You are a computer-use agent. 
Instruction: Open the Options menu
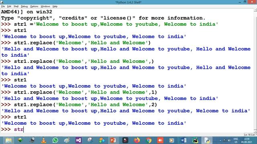pos(34,6)
